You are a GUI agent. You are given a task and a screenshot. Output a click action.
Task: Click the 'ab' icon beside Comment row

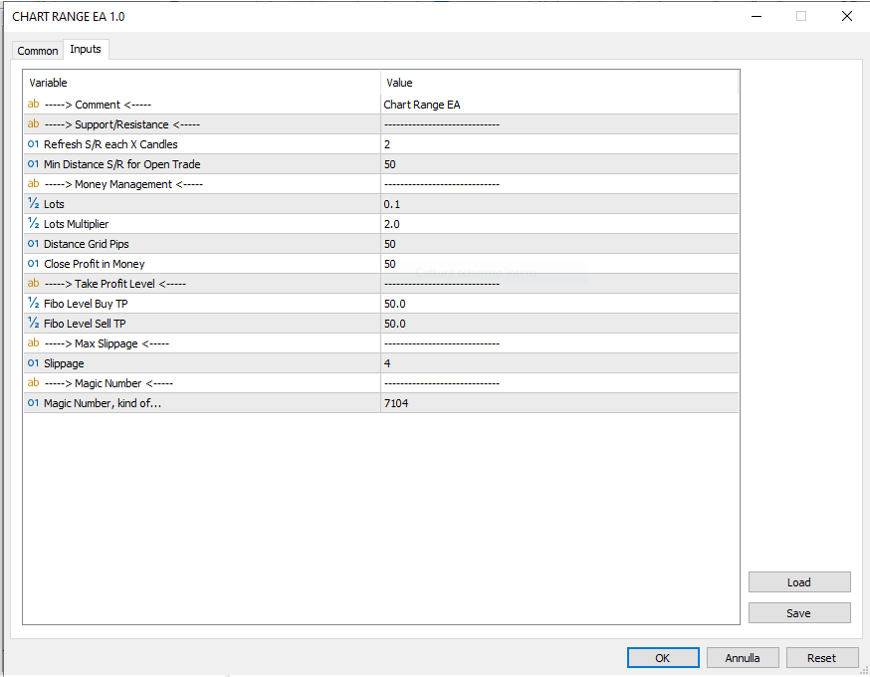pos(33,105)
